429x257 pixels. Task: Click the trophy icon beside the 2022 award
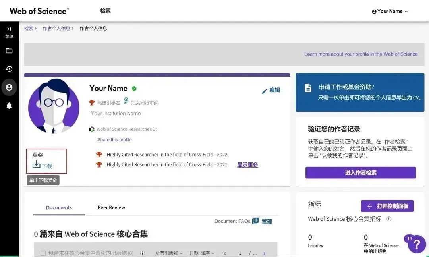(x=99, y=155)
